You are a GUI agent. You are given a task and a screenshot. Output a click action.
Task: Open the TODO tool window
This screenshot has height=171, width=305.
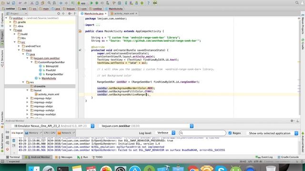(x=97, y=157)
